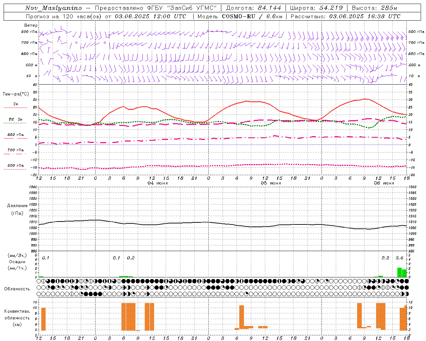Click the 'Высота: 285м' elevation value
This screenshot has height=341, width=426.
point(374,8)
